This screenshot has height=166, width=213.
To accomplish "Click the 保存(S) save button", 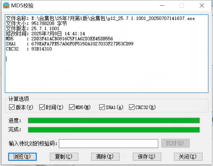I will (147, 157).
